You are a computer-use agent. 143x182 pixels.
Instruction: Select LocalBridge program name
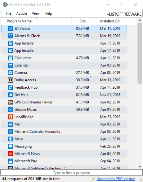(x=24, y=117)
